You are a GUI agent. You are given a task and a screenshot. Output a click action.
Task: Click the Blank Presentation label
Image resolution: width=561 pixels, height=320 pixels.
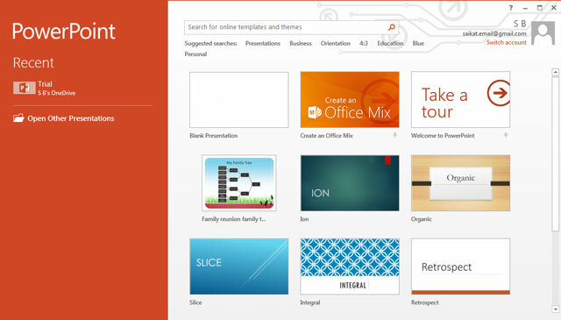click(x=214, y=136)
